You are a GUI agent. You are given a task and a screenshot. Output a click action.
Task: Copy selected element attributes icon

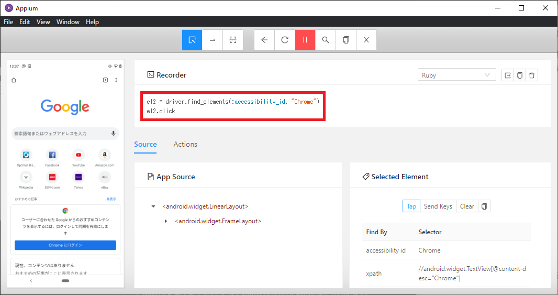[484, 206]
